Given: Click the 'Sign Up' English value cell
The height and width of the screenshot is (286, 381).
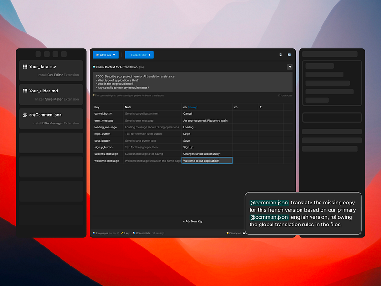Looking at the screenshot, I should click(207, 147).
